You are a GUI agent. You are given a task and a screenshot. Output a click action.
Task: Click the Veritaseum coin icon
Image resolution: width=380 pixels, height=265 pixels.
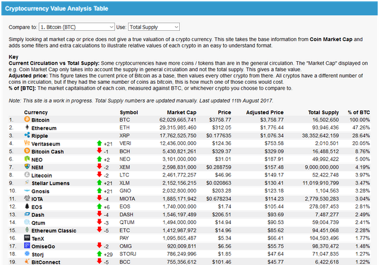[x=27, y=143]
